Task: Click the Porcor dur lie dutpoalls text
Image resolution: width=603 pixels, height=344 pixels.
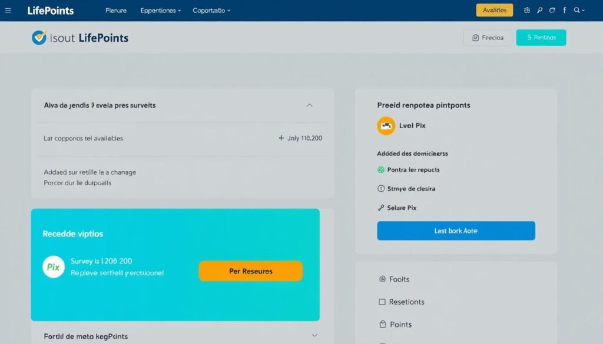Action: point(77,183)
